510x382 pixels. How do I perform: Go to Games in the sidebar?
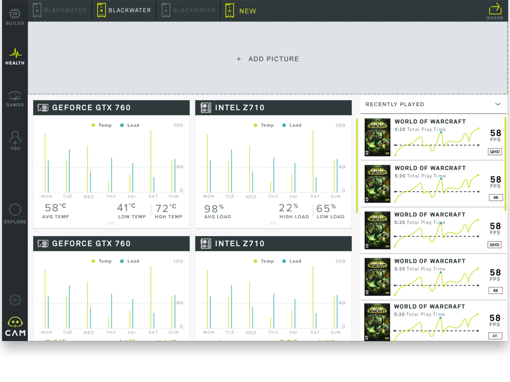[x=15, y=99]
